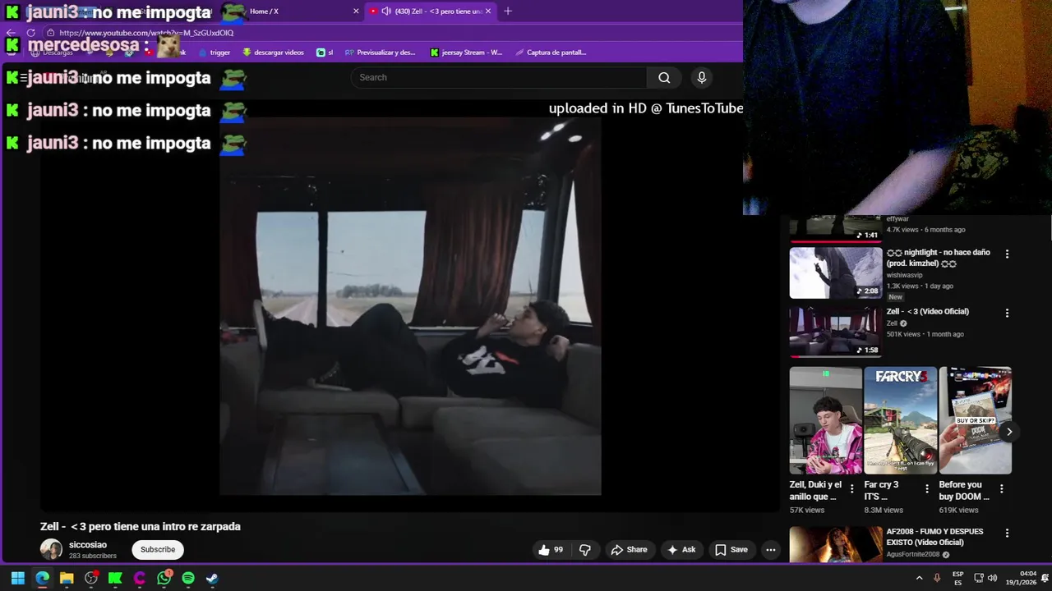
Task: Open options menu for nightlight video
Action: 1007,254
